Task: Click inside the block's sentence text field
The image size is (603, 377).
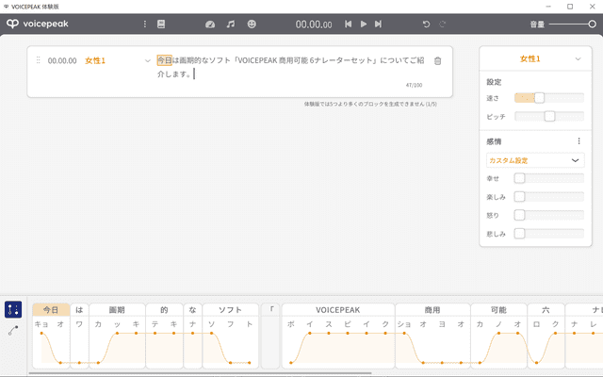Action: tap(291, 67)
